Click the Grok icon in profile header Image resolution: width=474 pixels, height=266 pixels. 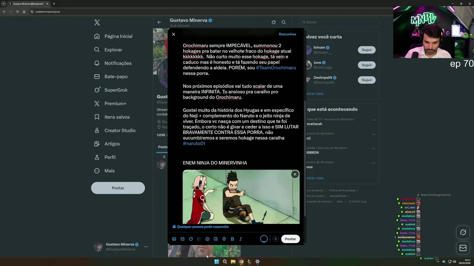click(x=274, y=22)
